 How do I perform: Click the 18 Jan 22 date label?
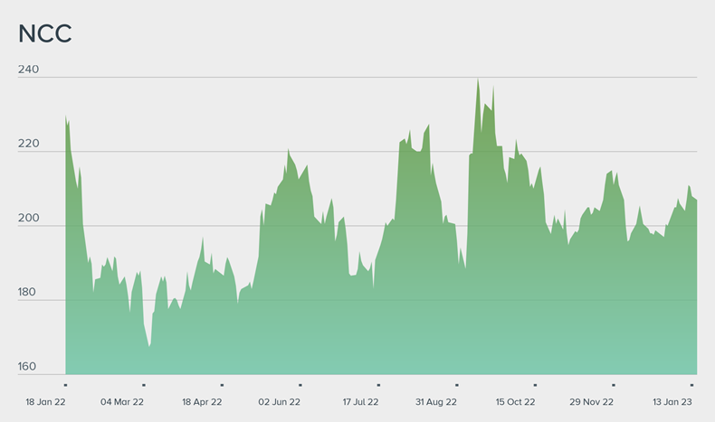click(x=43, y=401)
